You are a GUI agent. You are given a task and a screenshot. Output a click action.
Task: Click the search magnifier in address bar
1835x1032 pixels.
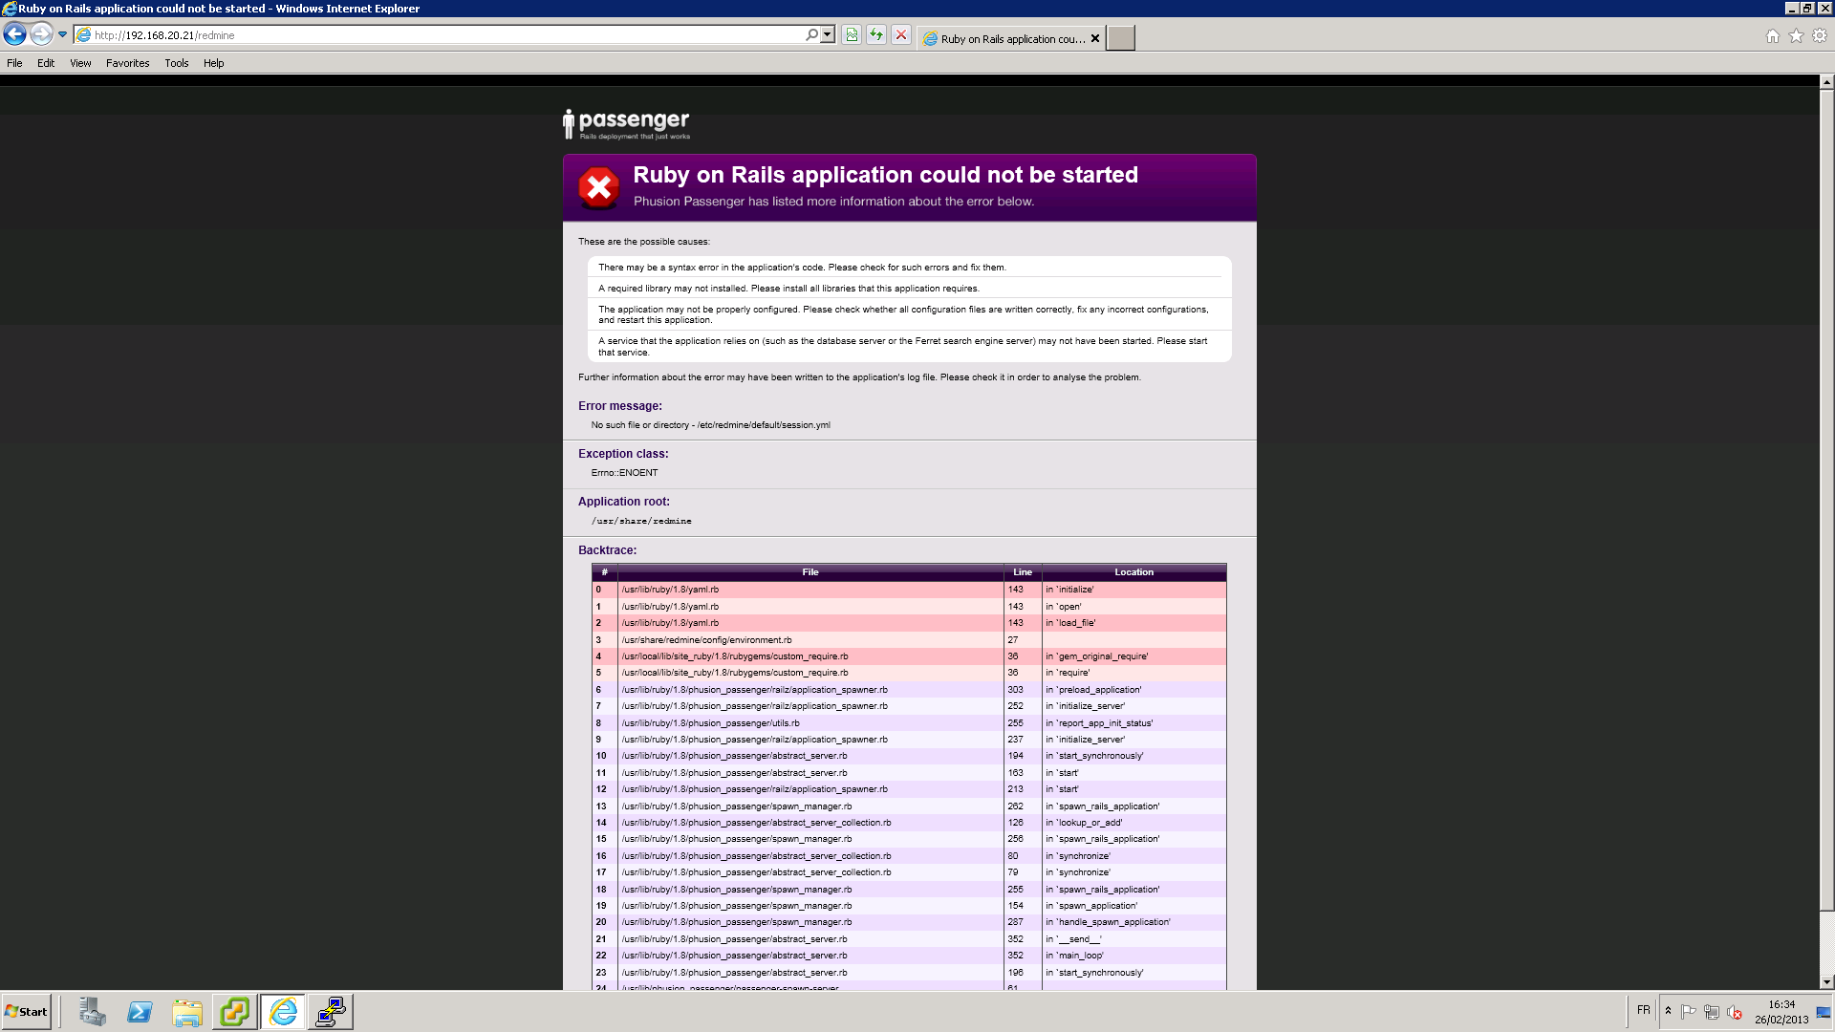(x=812, y=34)
